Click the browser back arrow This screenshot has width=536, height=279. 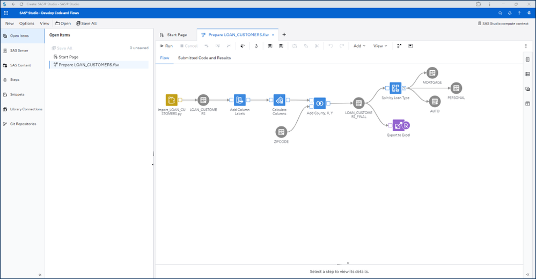[x=13, y=4]
